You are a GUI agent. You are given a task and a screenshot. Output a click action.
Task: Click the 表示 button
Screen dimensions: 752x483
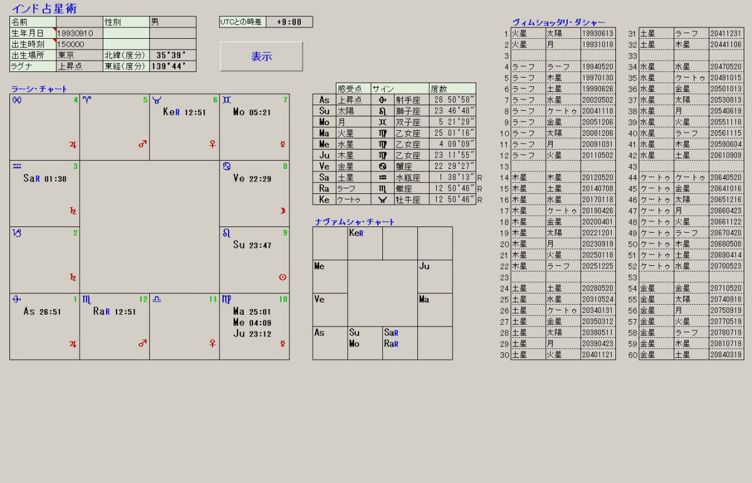click(x=261, y=56)
